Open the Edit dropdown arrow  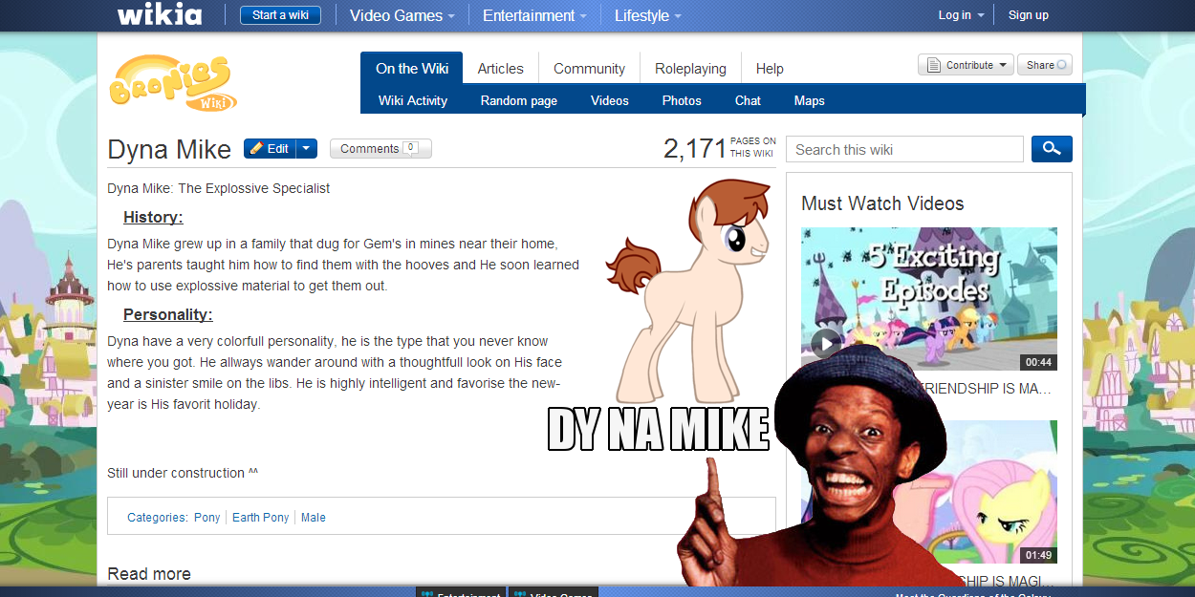tap(306, 148)
